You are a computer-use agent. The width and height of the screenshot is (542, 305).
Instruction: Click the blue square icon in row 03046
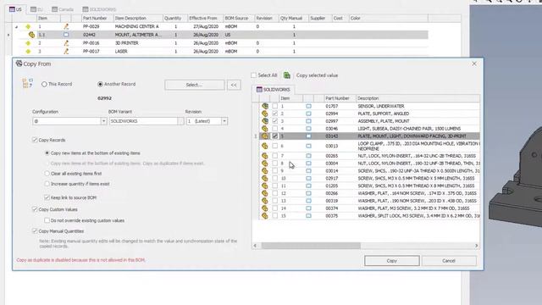(x=308, y=129)
